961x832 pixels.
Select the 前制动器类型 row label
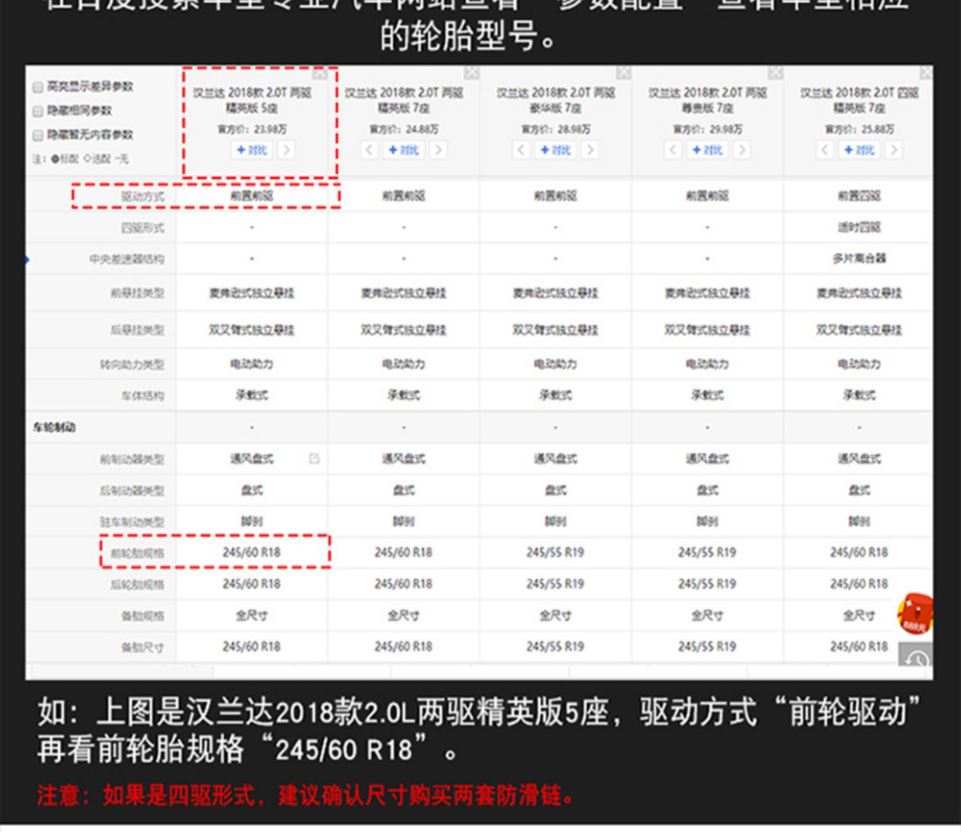tap(132, 459)
